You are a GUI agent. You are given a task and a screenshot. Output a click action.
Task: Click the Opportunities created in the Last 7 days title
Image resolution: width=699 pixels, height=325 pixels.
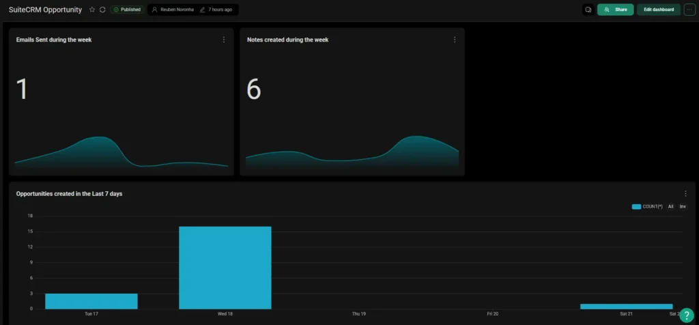(69, 194)
